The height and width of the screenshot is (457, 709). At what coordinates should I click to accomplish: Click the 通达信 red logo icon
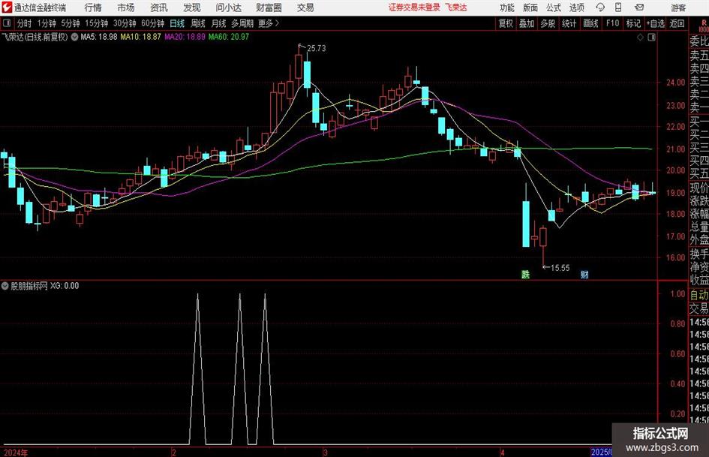[x=7, y=8]
